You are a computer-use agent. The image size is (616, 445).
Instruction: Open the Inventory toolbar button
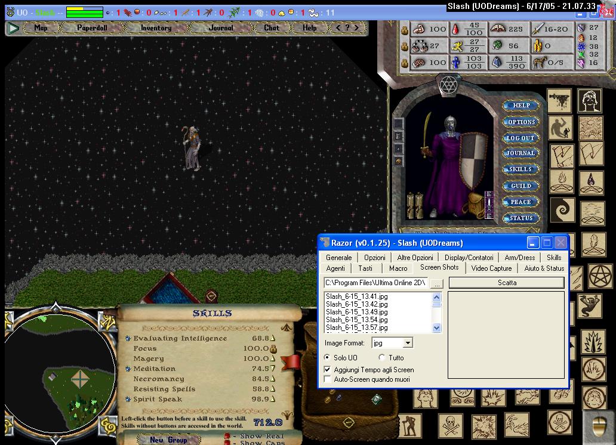[x=156, y=28]
